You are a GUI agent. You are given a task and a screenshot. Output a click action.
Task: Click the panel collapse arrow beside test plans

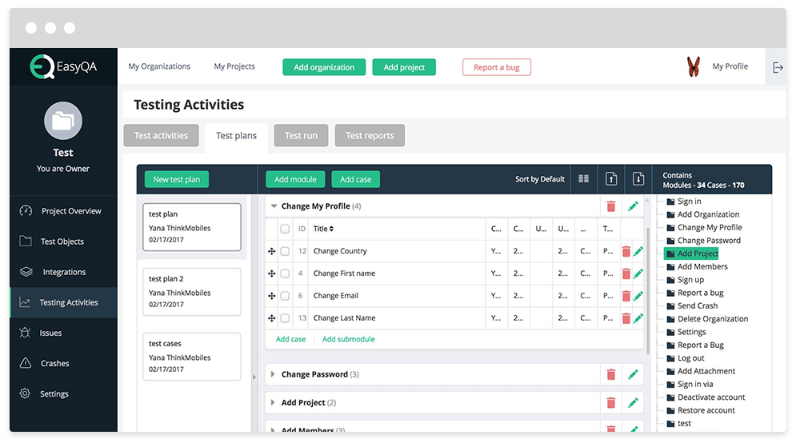point(254,377)
